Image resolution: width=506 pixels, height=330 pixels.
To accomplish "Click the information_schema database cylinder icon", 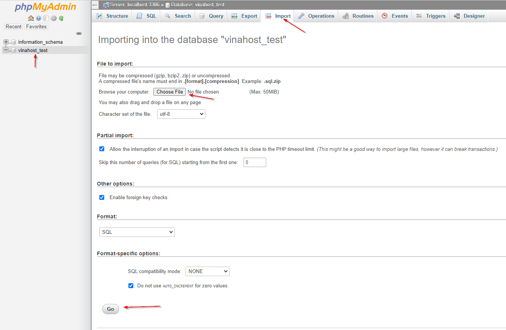I will 14,42.
